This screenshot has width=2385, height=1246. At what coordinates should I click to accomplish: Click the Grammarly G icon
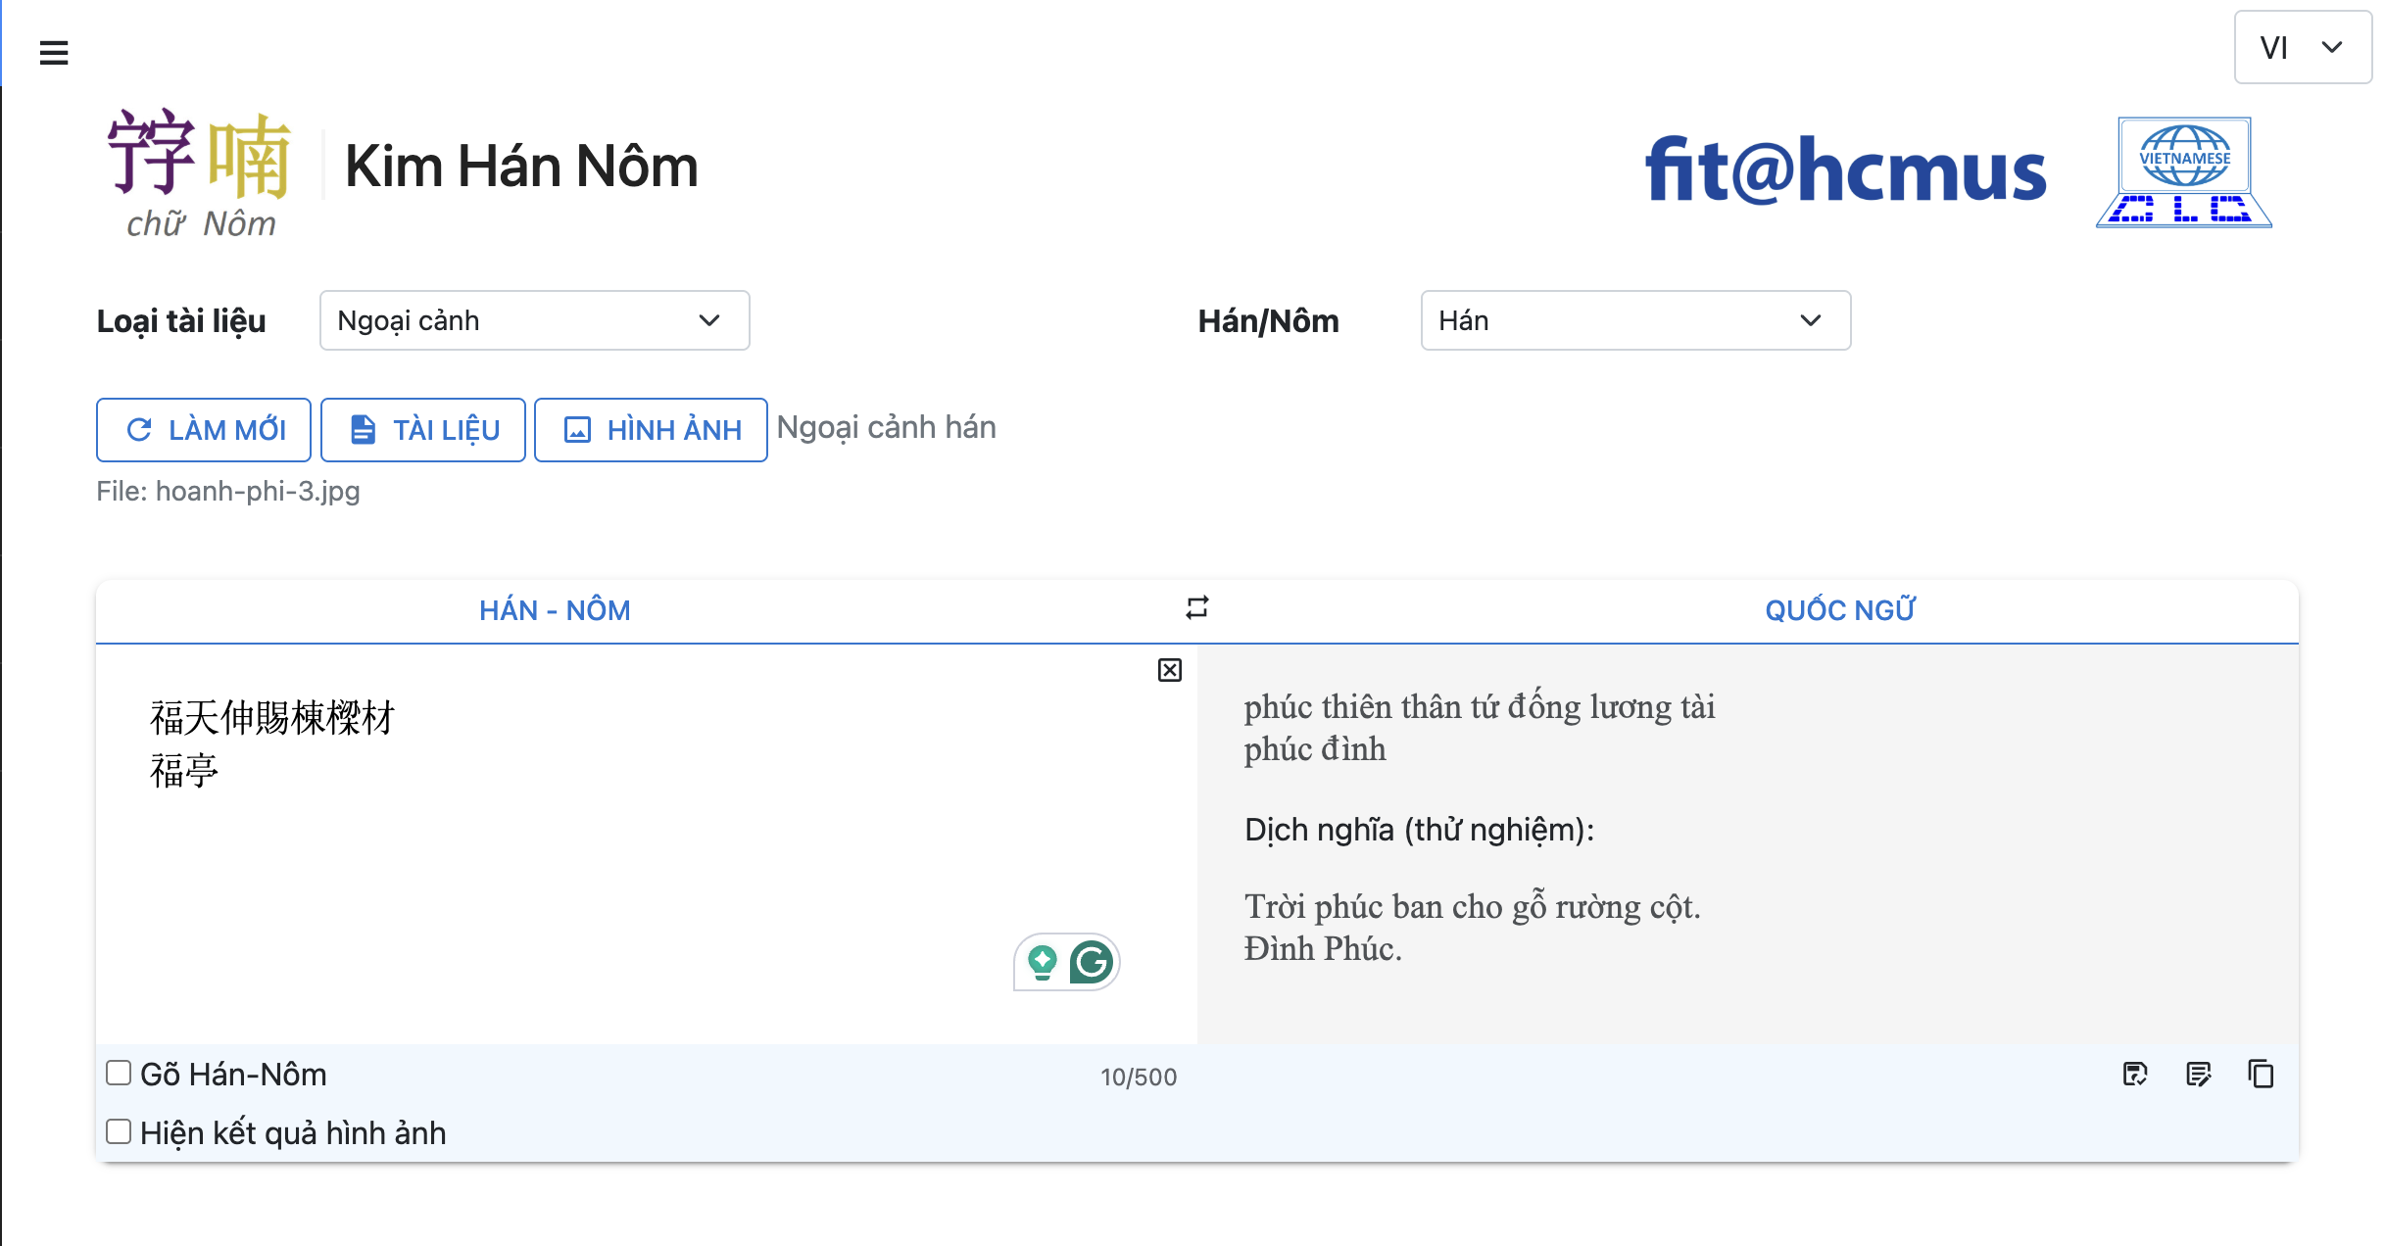[x=1091, y=962]
